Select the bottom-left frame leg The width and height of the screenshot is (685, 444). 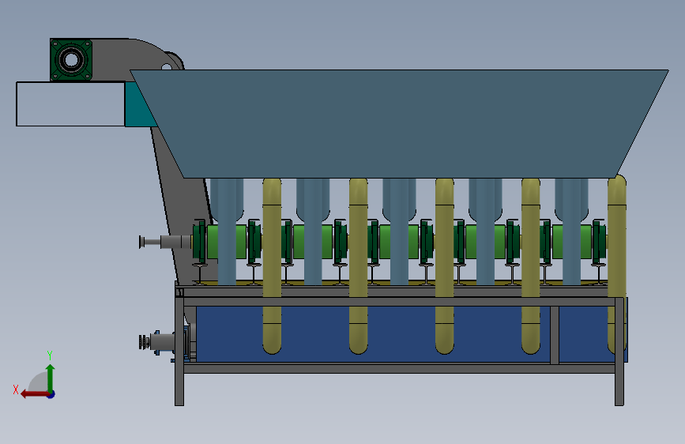[x=179, y=351]
